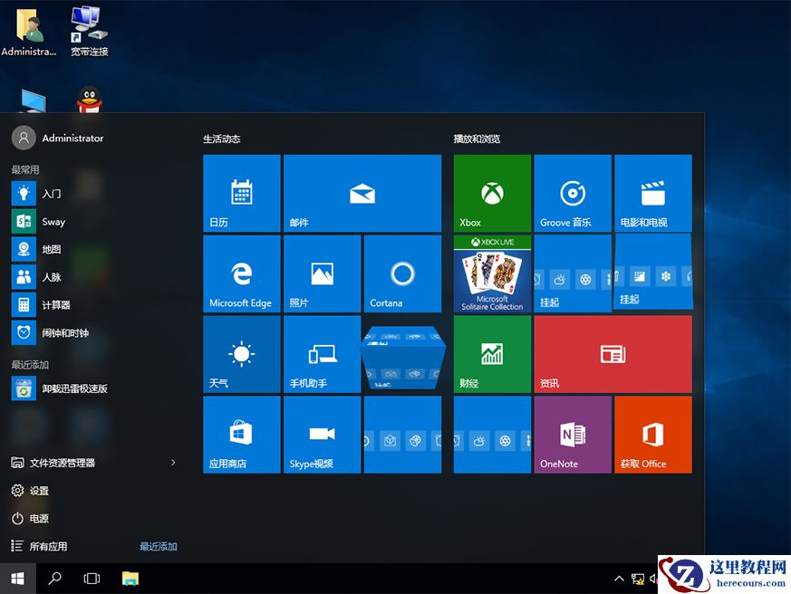Viewport: 791px width, 594px height.
Task: Click the 电源 (Power) button
Action: point(40,518)
